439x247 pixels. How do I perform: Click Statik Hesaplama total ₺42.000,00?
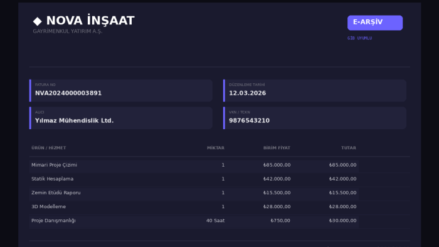342,179
